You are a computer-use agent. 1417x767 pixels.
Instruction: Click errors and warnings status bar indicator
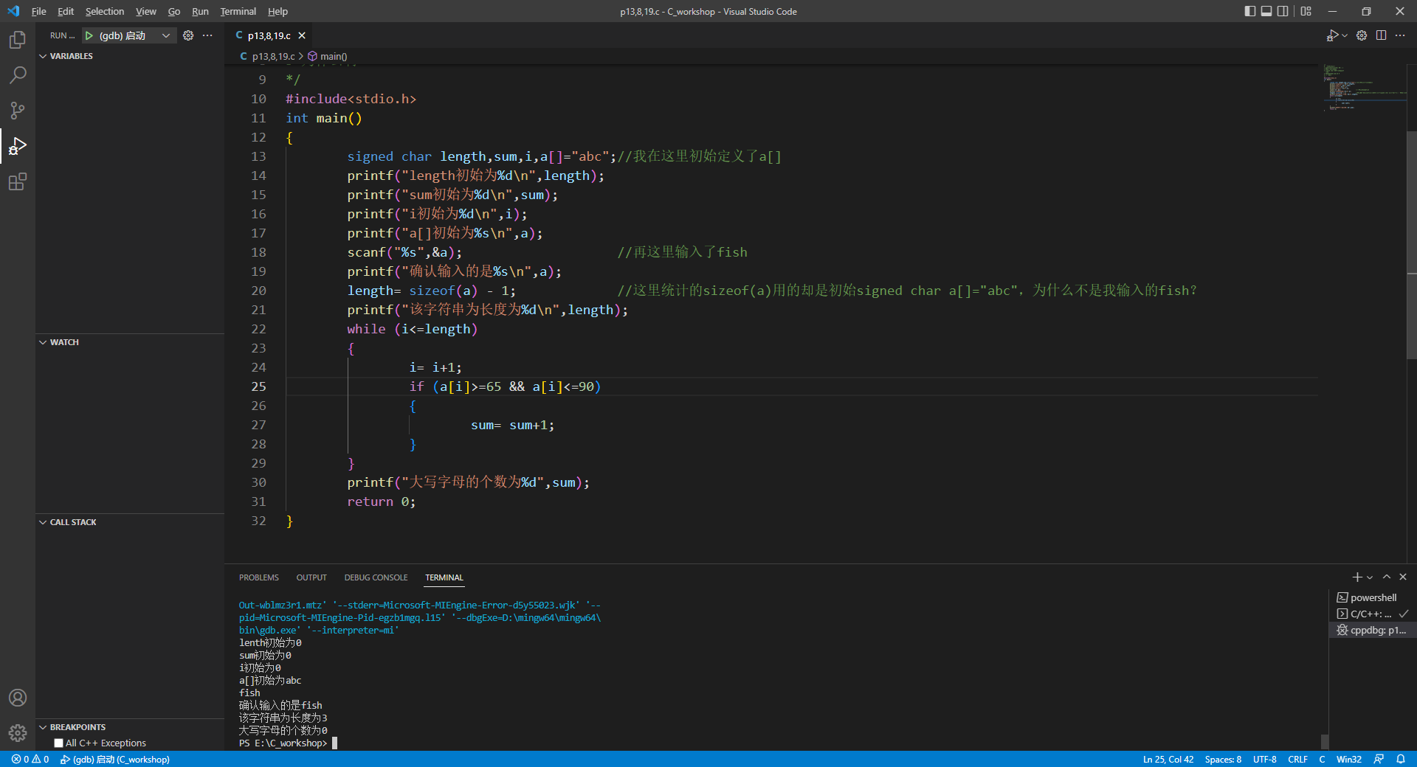tap(30, 759)
